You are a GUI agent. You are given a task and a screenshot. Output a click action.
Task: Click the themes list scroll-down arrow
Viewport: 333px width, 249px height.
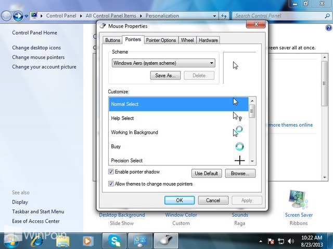coord(325,177)
